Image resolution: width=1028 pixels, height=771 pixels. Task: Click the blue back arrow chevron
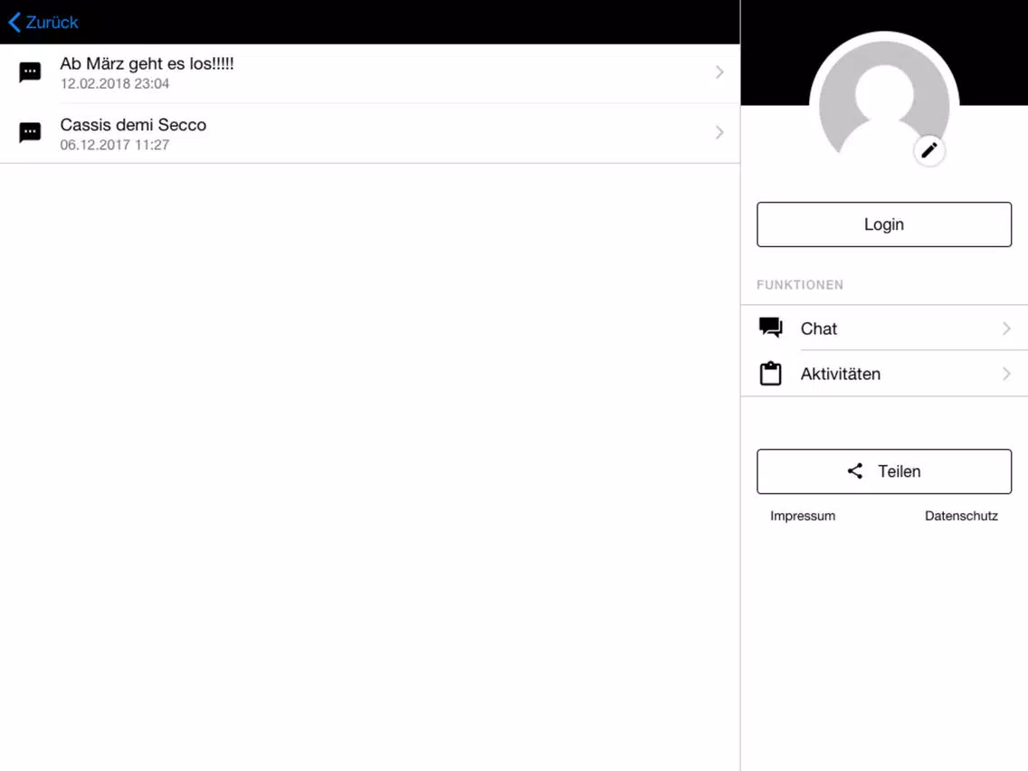[x=15, y=23]
